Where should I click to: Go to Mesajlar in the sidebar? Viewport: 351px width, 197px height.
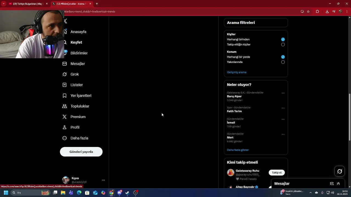tap(78, 64)
